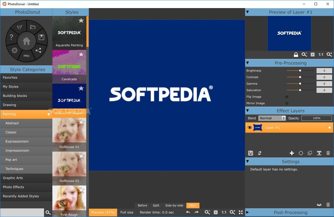This screenshot has width=334, height=217.
Task: Select the Pop art subcategory
Action: (x=26, y=160)
